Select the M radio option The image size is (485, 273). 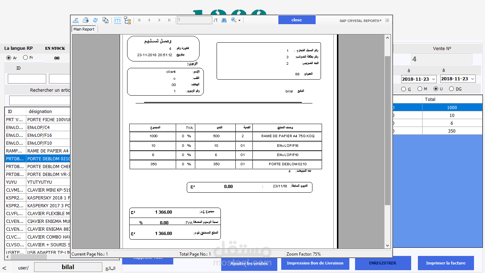tap(420, 89)
